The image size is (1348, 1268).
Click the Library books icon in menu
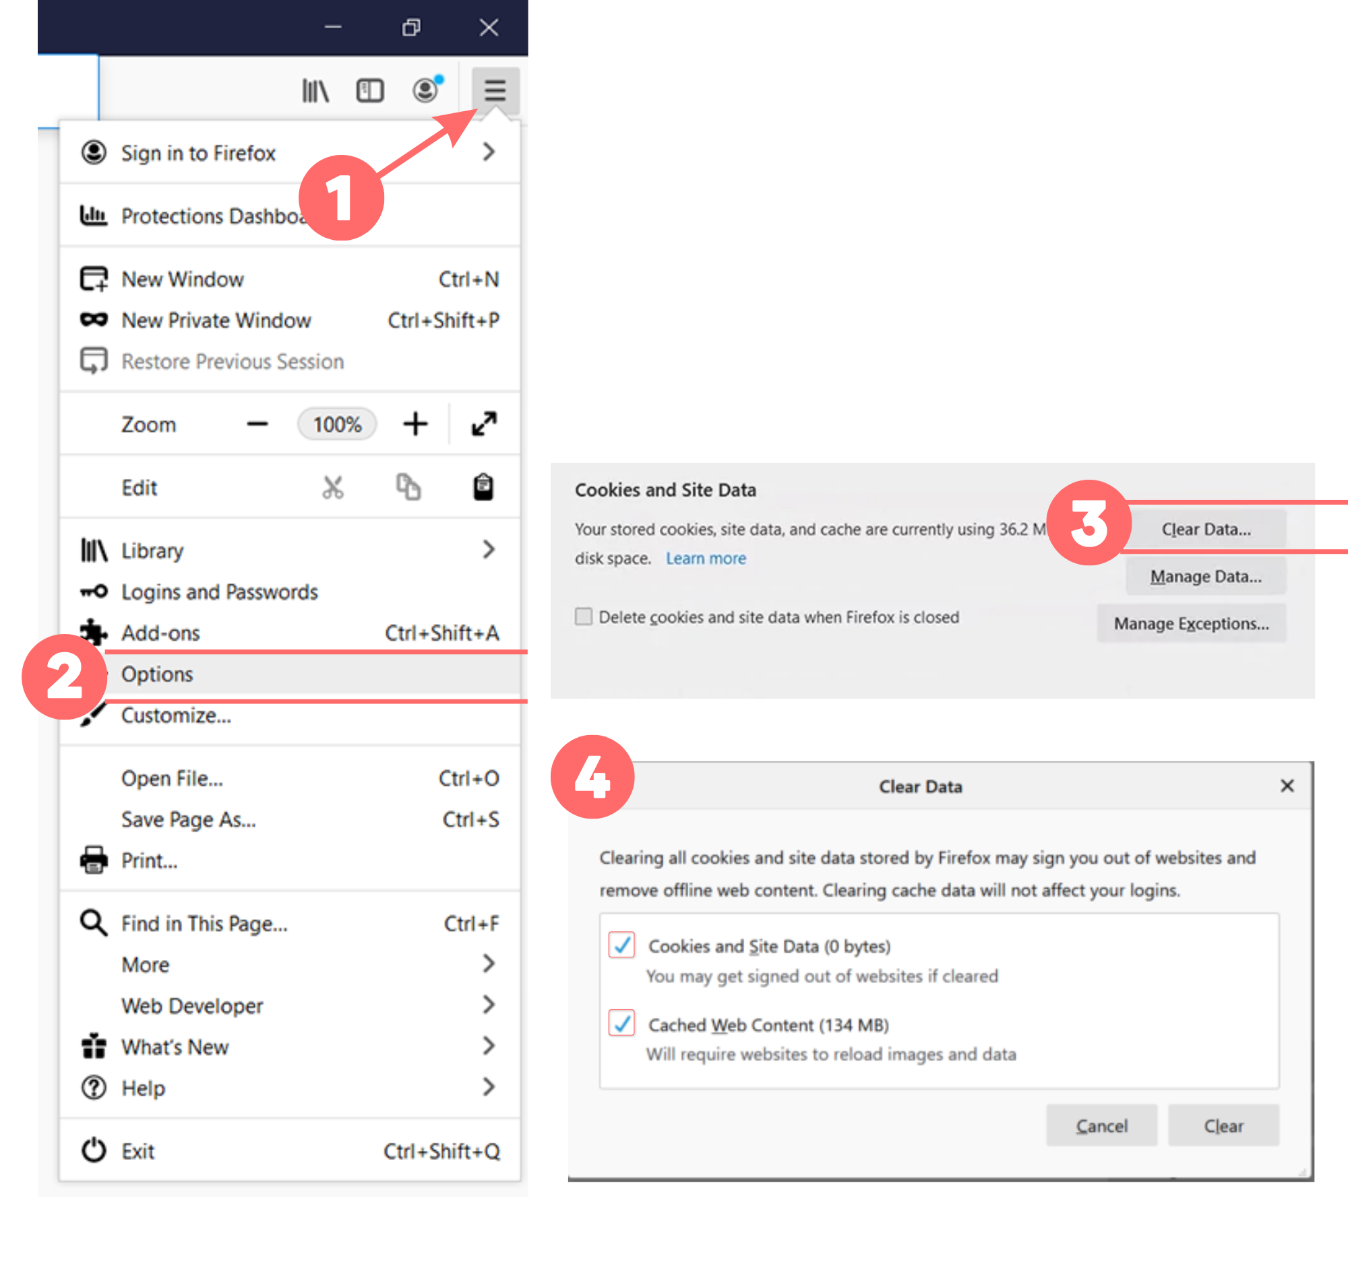click(94, 550)
